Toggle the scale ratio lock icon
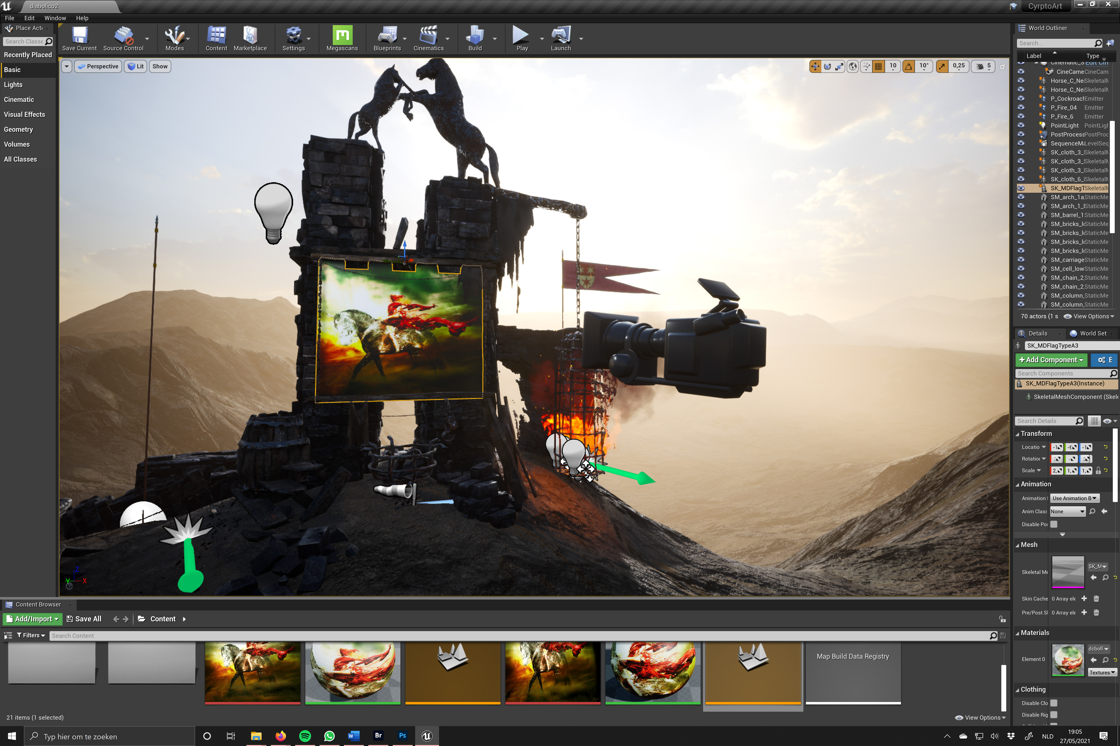The height and width of the screenshot is (746, 1120). click(1098, 471)
